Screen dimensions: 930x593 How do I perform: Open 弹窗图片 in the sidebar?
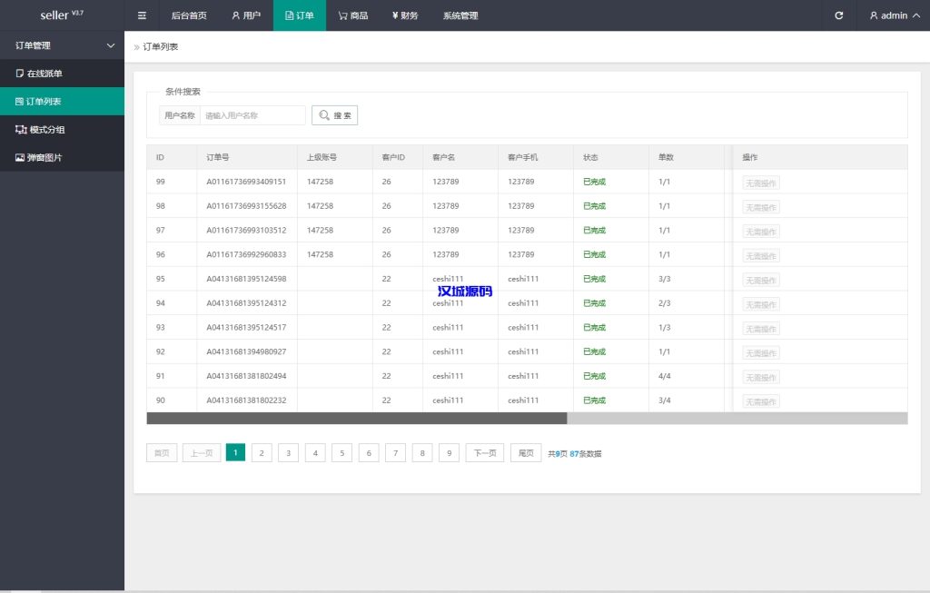pyautogui.click(x=44, y=158)
